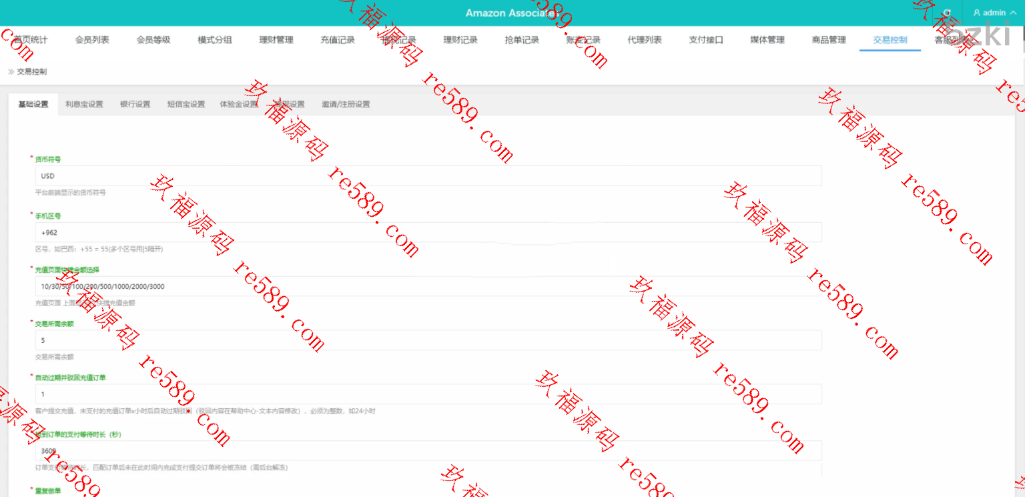Click the admin user avatar icon

point(977,13)
